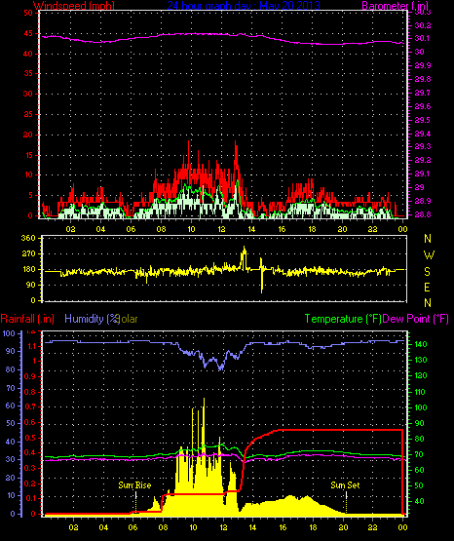Click the "E" compass label

point(427,288)
